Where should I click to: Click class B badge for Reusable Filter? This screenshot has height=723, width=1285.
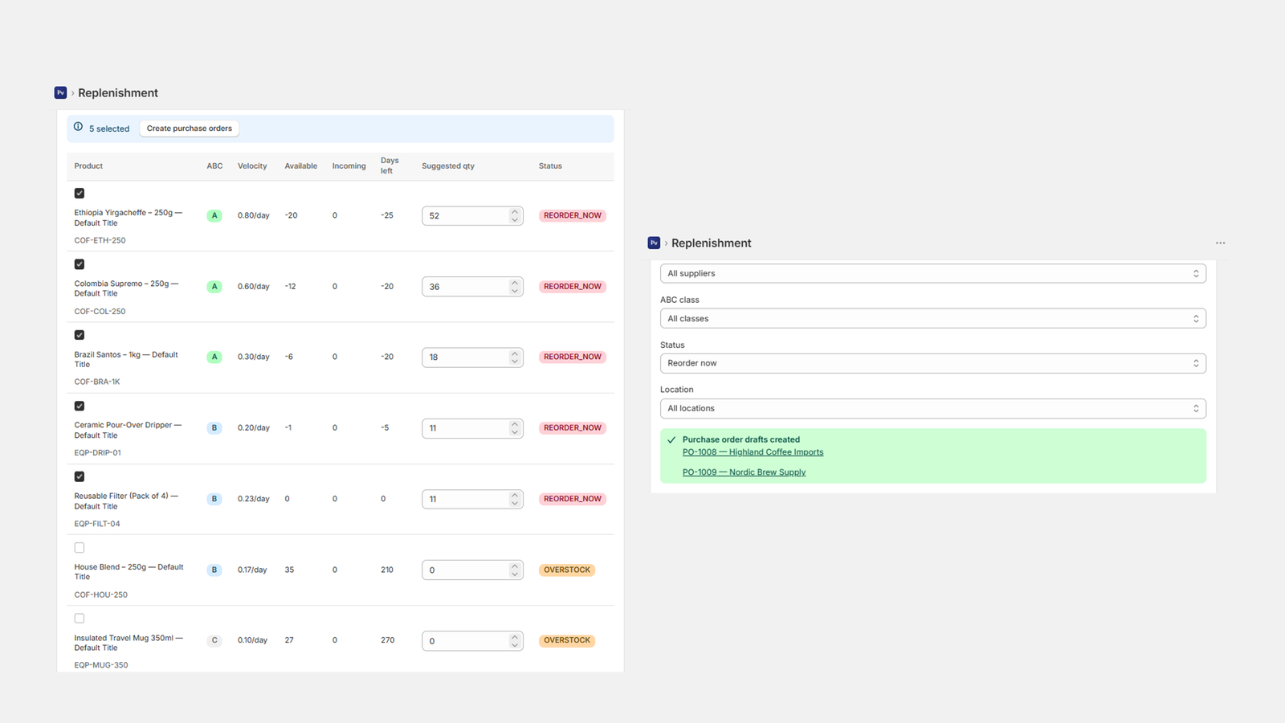214,499
